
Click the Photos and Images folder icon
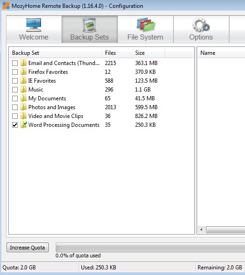pos(23,107)
